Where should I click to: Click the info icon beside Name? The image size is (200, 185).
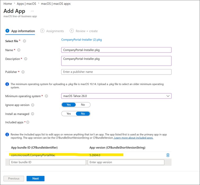pyautogui.click(x=19, y=50)
